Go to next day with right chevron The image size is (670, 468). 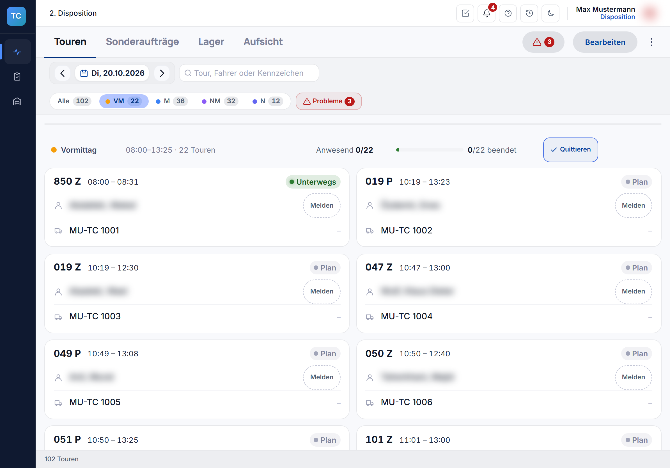[x=162, y=73]
